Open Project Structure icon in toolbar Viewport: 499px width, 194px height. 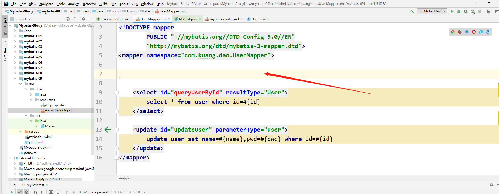pyautogui.click(x=488, y=11)
